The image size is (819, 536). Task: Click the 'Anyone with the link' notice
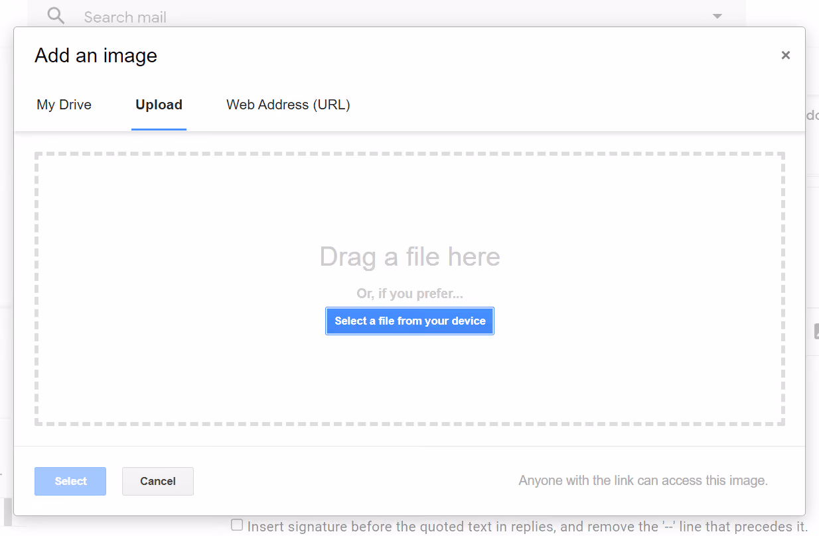[643, 481]
